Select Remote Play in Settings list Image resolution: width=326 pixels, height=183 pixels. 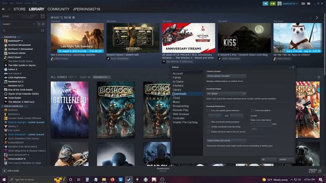180,110
